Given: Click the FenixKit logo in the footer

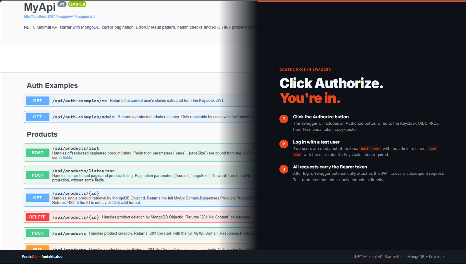Looking at the screenshot, I should point(29,257).
